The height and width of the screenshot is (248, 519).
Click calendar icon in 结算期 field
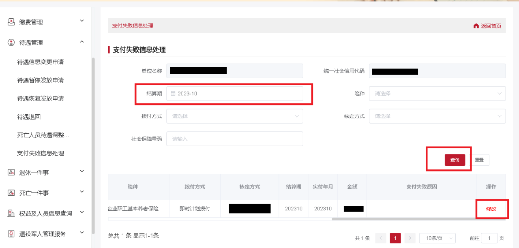173,94
